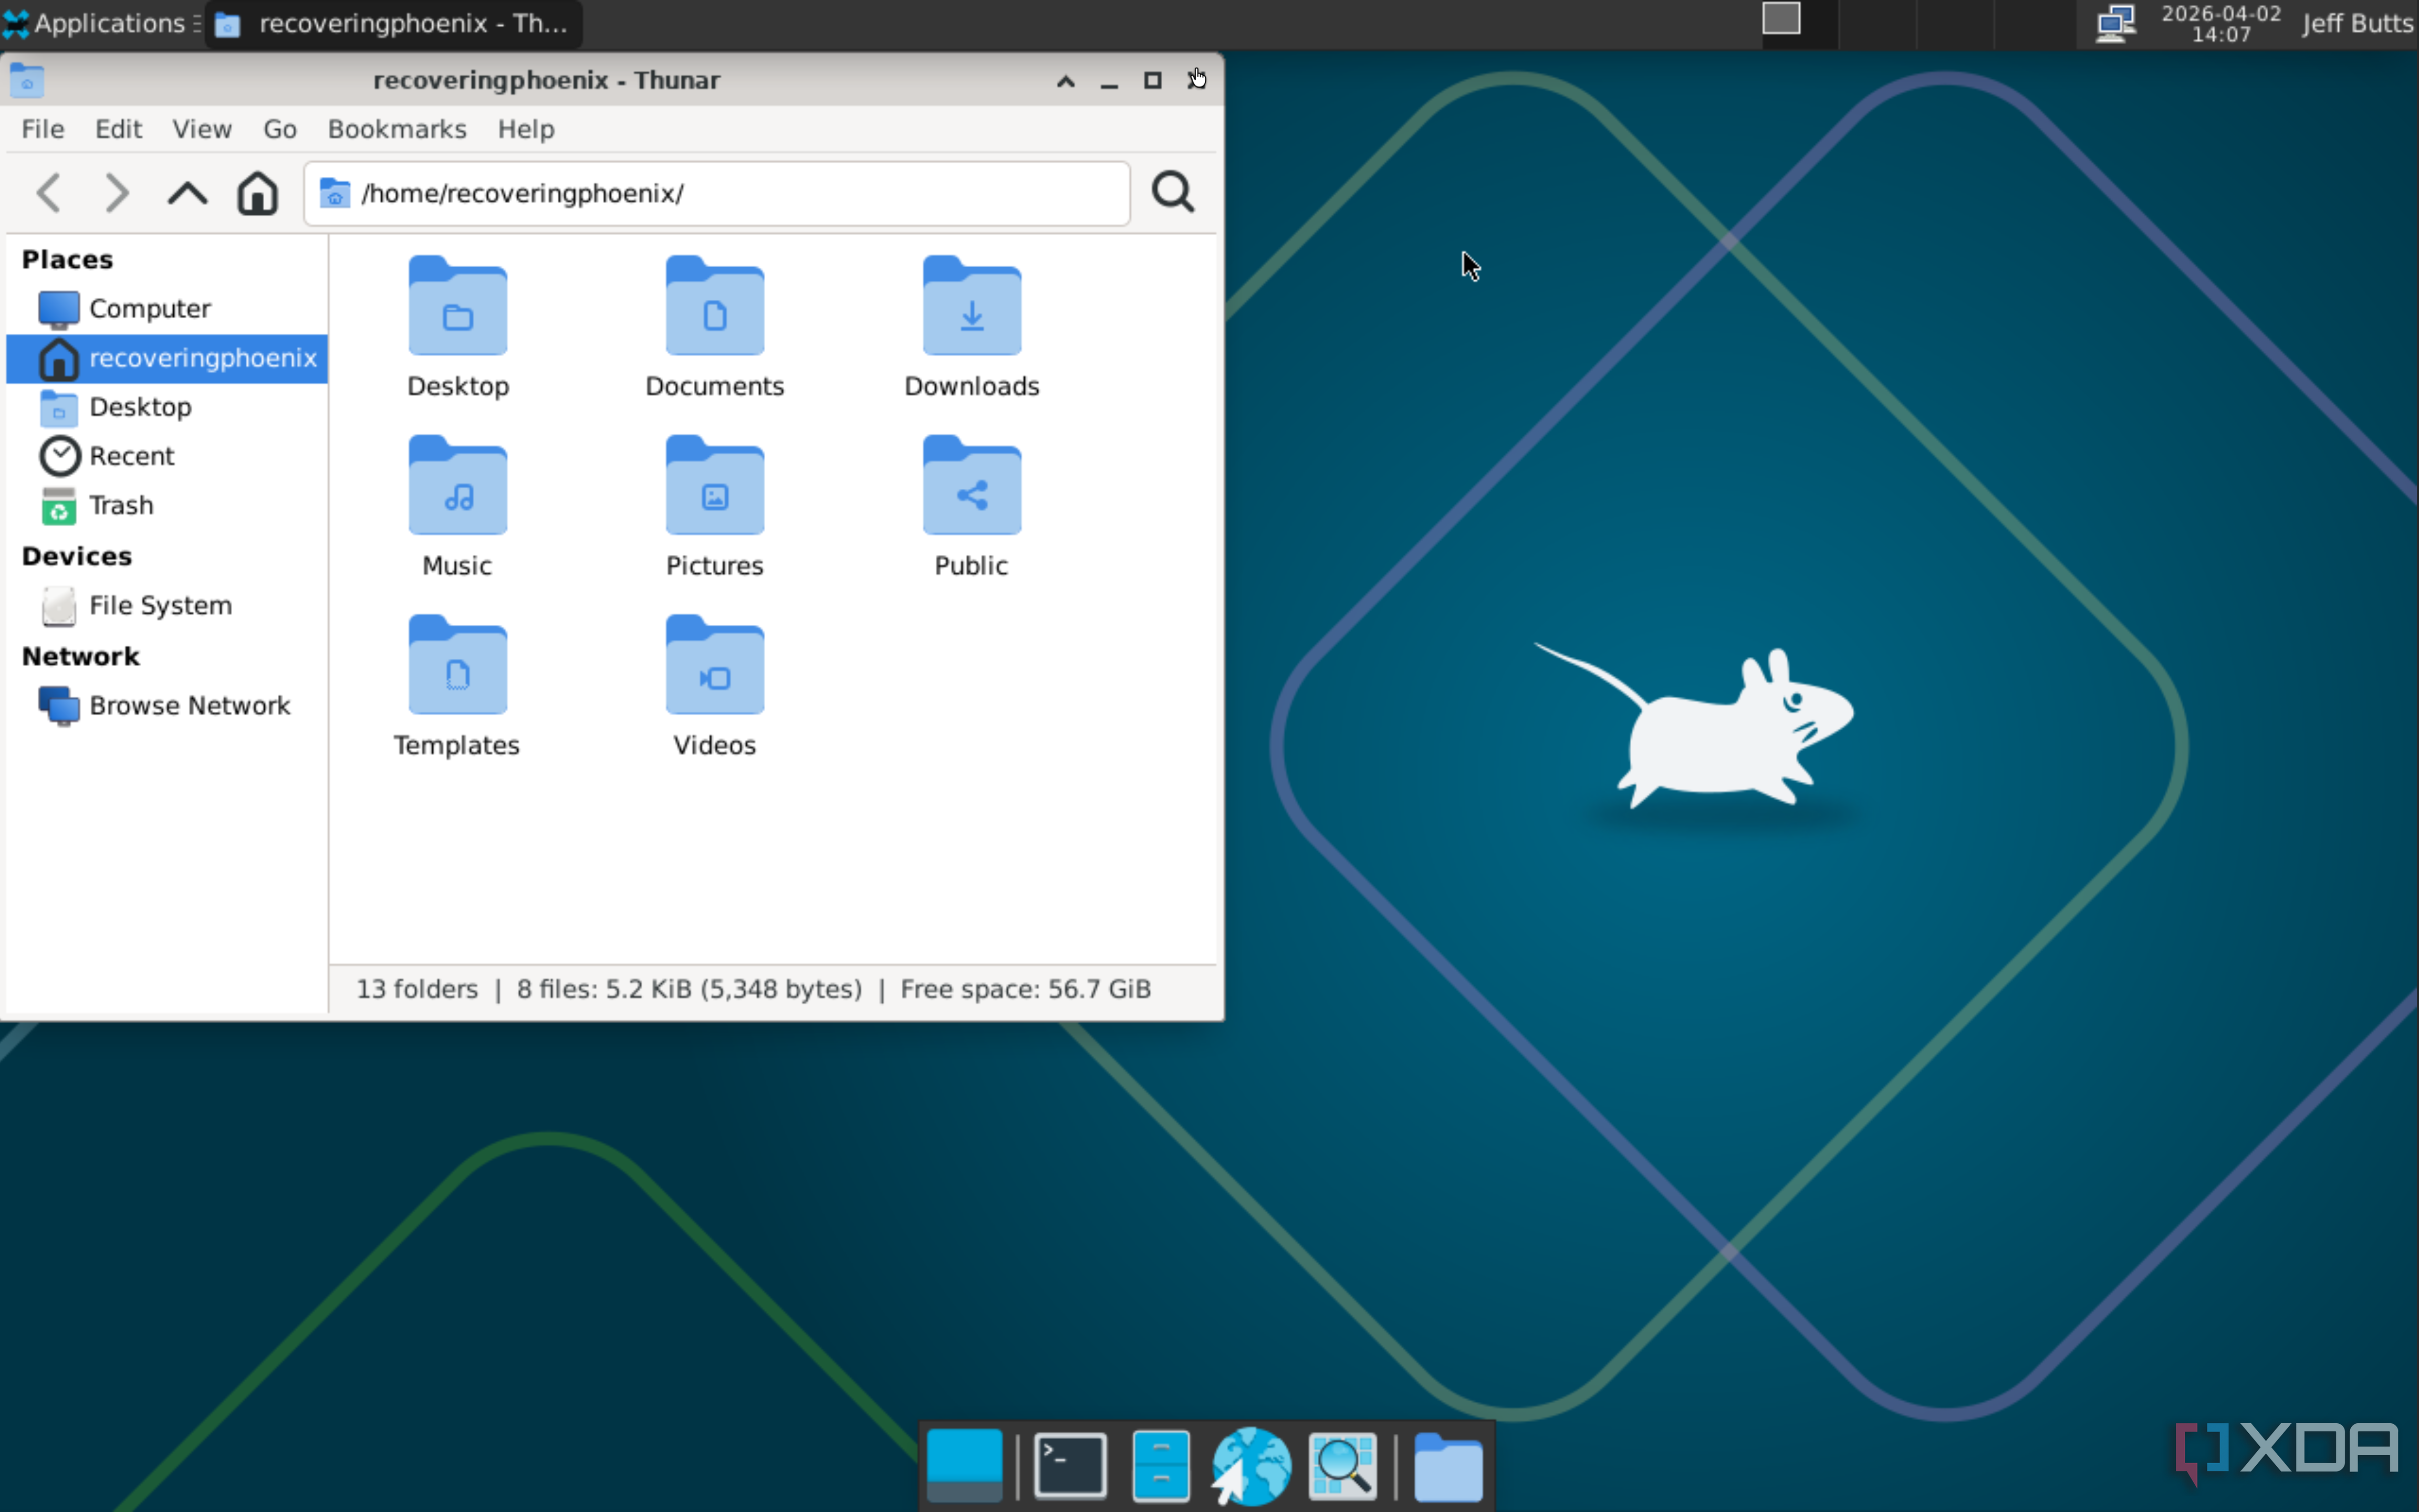Image resolution: width=2419 pixels, height=1512 pixels.
Task: Open the Bookmarks menu
Action: 397,129
